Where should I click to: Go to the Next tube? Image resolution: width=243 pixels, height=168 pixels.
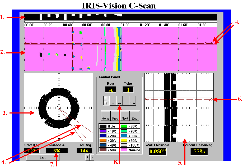[x=125, y=116]
